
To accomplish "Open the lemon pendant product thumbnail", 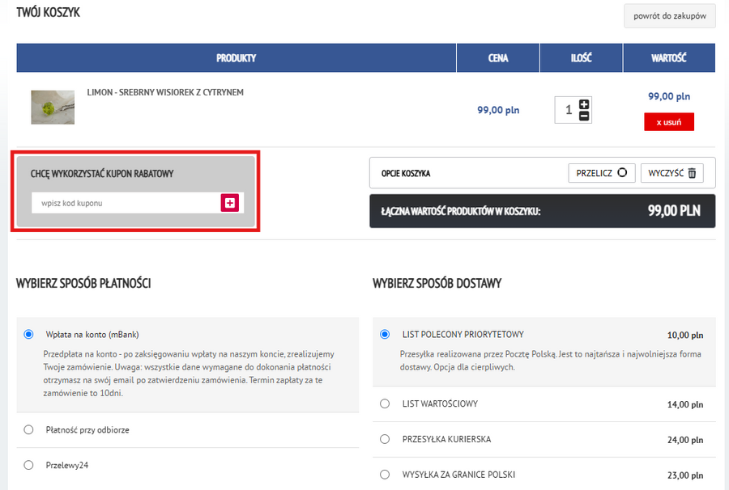I will [x=53, y=107].
